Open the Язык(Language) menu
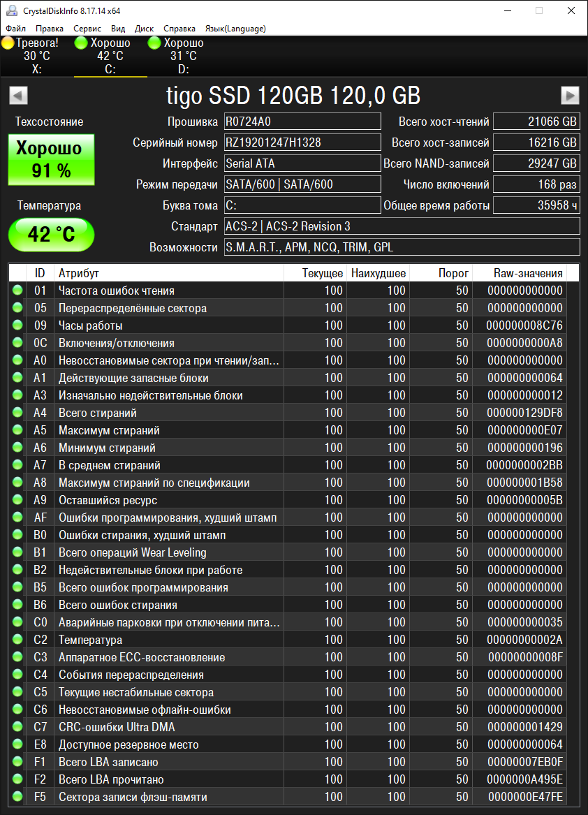The image size is (588, 815). click(x=235, y=29)
